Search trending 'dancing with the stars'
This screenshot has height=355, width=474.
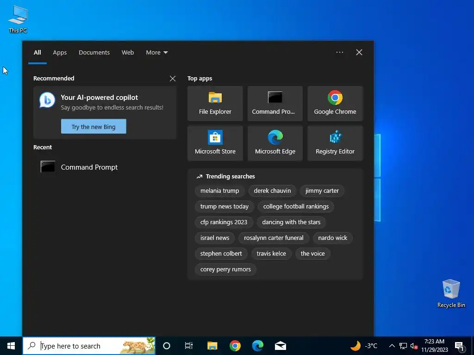pos(291,222)
